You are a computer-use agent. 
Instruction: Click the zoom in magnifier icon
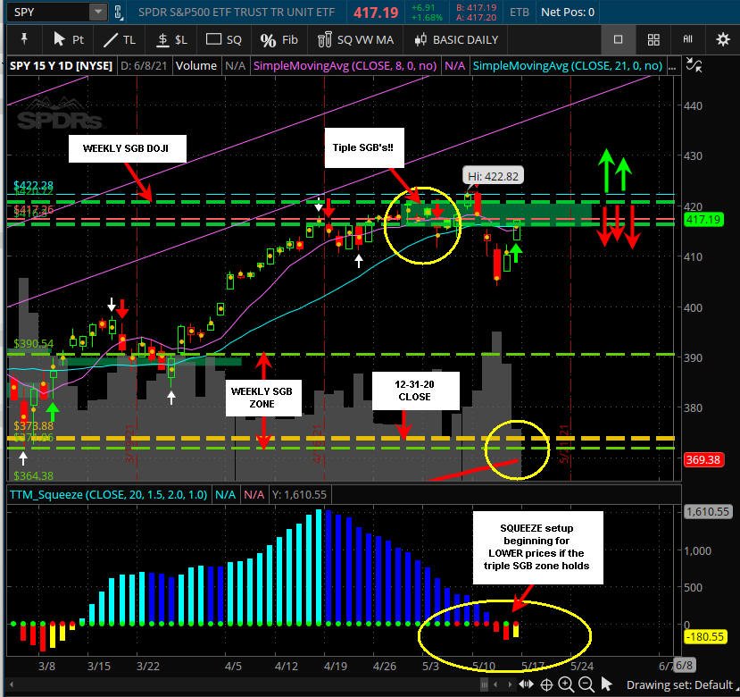pos(565,684)
